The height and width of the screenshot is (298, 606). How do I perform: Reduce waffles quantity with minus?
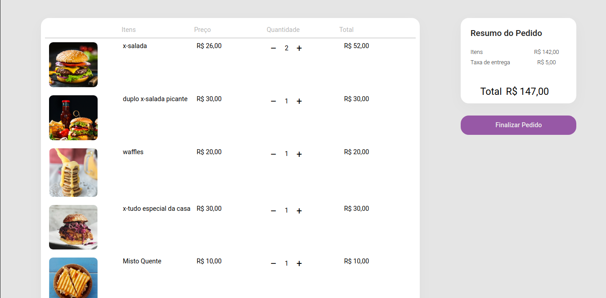coord(273,154)
